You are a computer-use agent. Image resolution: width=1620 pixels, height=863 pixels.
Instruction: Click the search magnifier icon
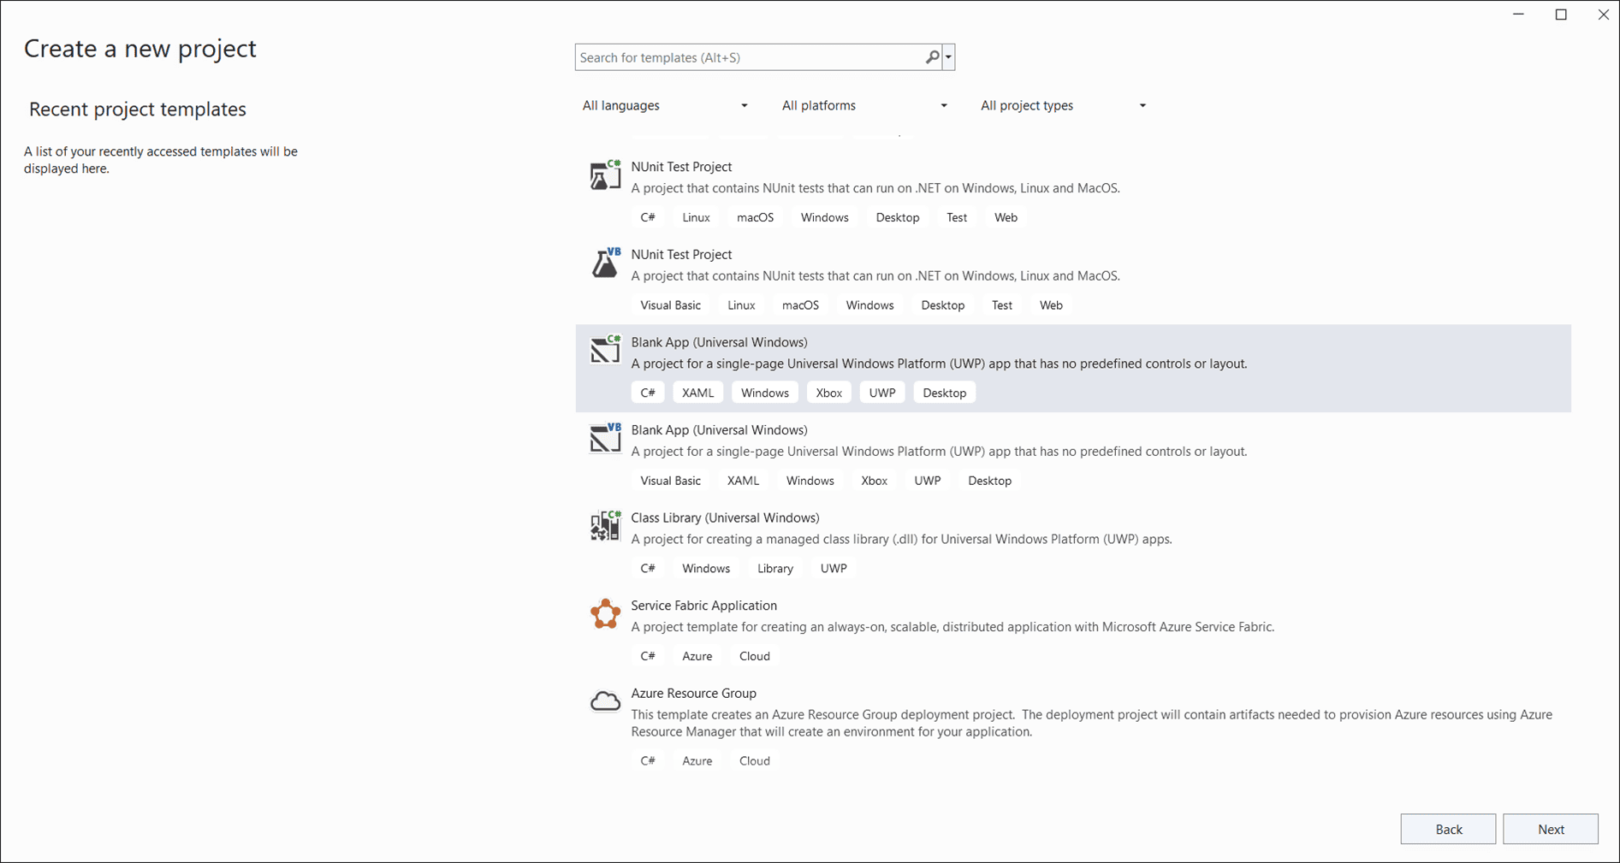point(932,57)
